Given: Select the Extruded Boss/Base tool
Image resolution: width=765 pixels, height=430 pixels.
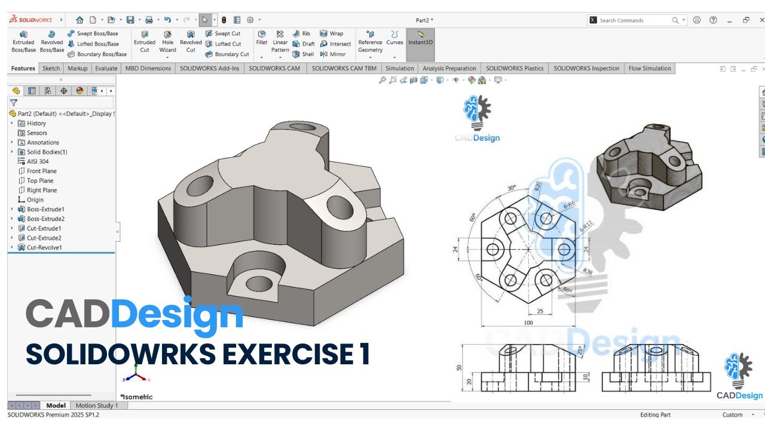Looking at the screenshot, I should click(23, 42).
